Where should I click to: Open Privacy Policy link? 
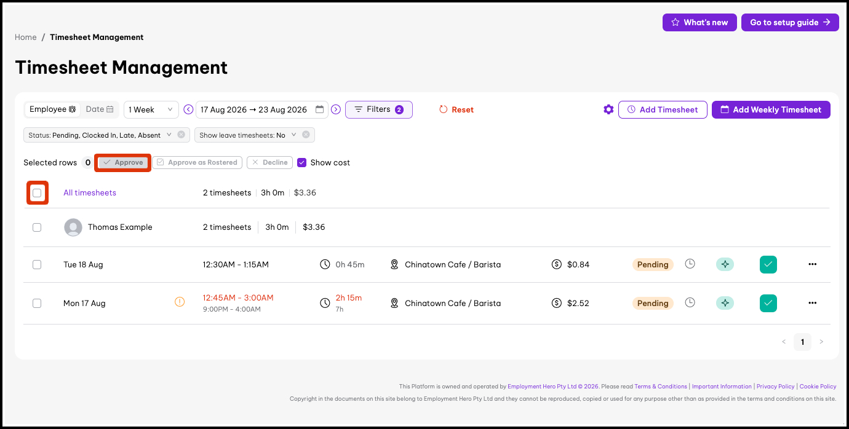click(776, 387)
